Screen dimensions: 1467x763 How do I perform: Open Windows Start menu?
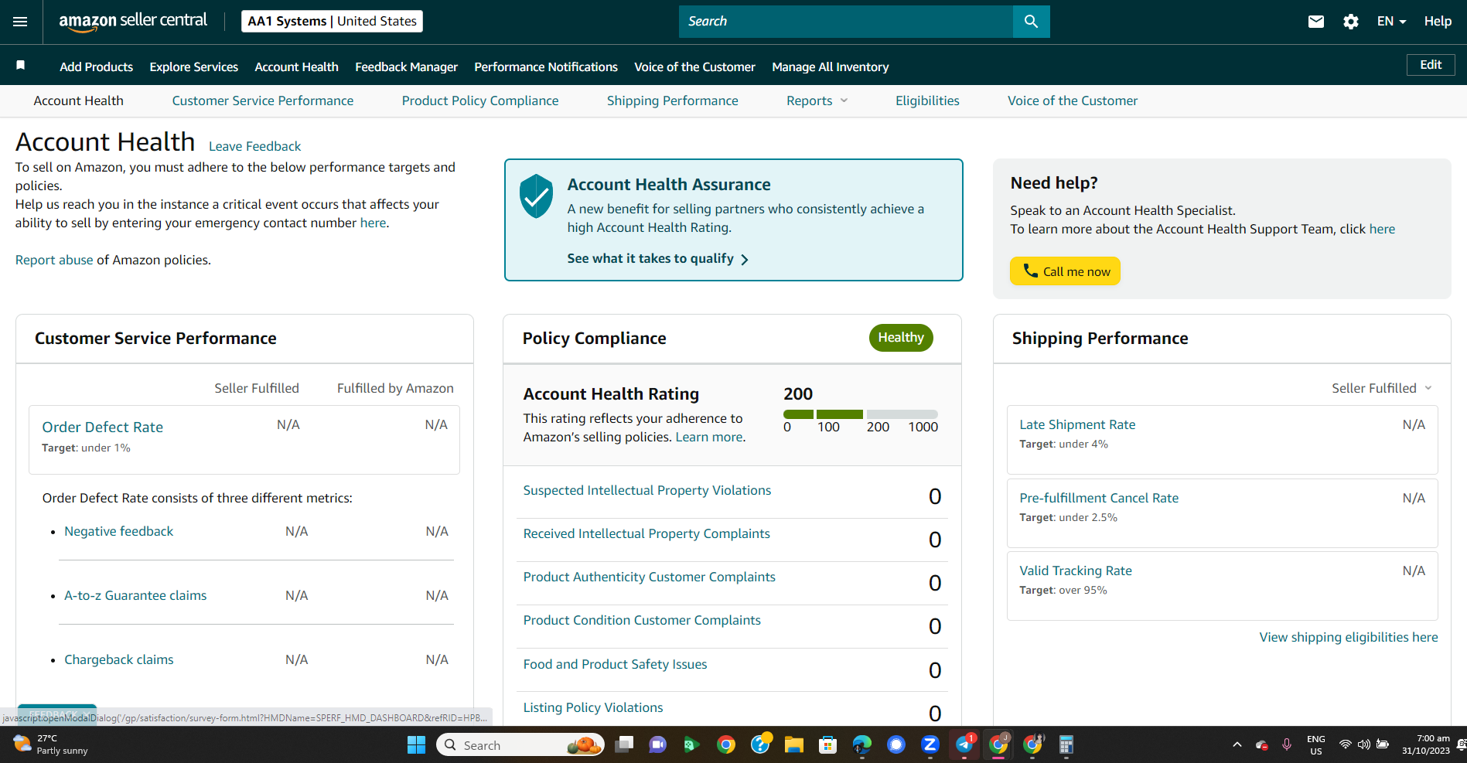coord(416,744)
